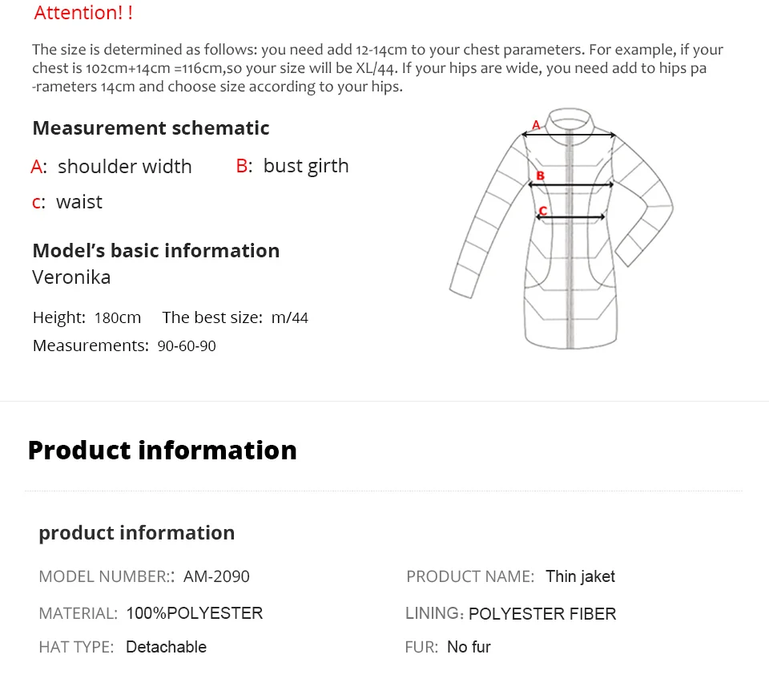Click the Thin jaket product name
The image size is (769, 695).
click(580, 576)
